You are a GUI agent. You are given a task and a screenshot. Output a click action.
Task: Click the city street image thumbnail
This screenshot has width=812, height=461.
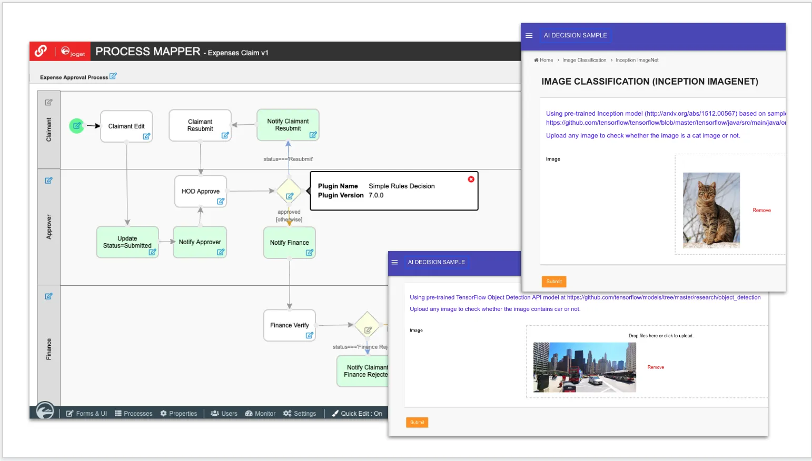[x=585, y=367]
